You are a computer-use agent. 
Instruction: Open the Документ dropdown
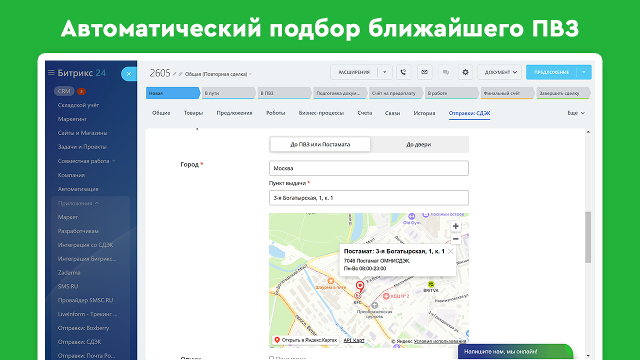click(499, 72)
